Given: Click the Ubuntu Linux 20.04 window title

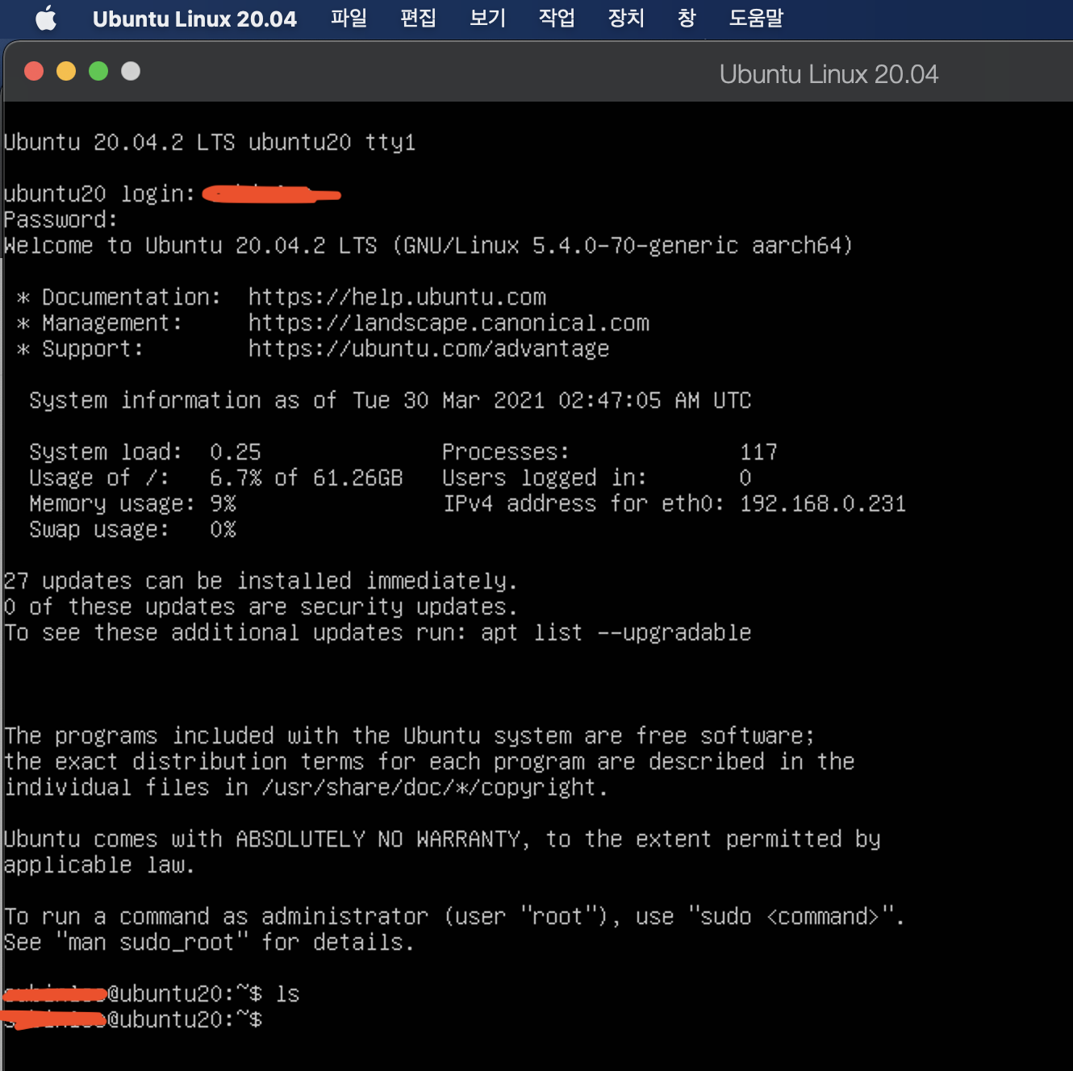Looking at the screenshot, I should [x=829, y=74].
